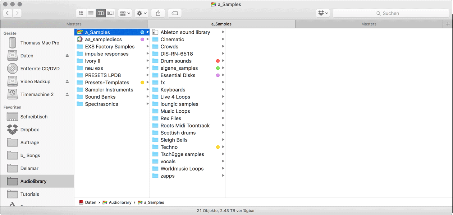The width and height of the screenshot is (453, 215).
Task: Select the Spectrasonics folder
Action: tap(112, 104)
